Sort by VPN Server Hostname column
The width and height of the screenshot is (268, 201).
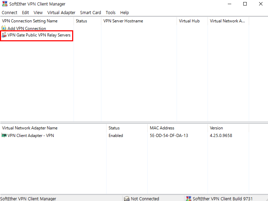tap(139, 21)
